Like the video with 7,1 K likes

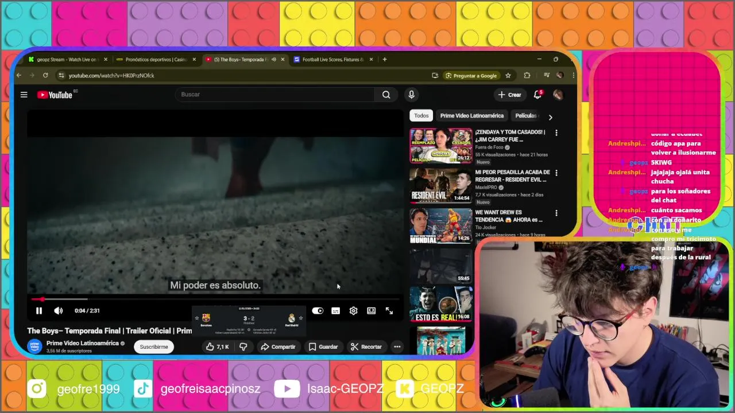[x=217, y=346]
